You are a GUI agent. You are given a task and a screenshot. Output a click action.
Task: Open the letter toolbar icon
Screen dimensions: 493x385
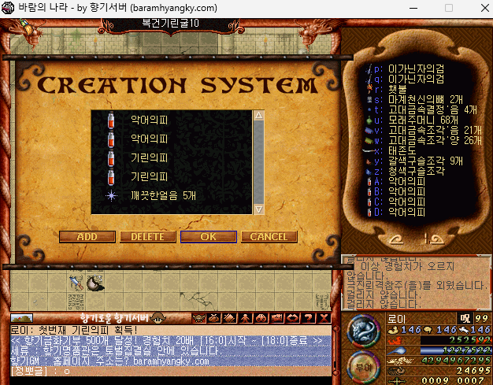[x=277, y=318]
